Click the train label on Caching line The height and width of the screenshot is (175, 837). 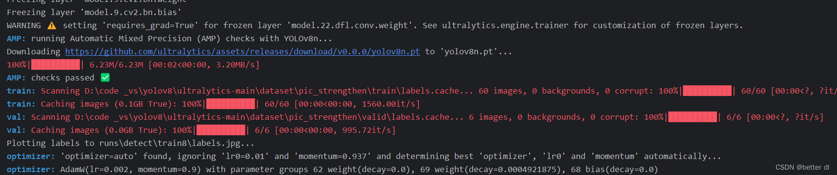coord(21,104)
